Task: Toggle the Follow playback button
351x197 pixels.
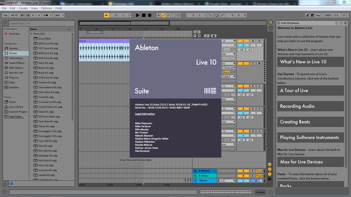Action: point(107,15)
